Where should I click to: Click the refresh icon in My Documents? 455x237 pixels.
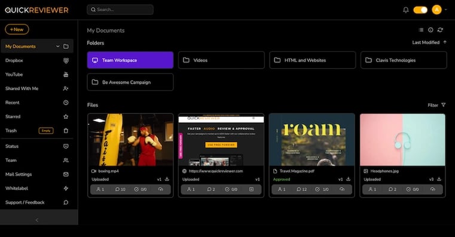[440, 30]
